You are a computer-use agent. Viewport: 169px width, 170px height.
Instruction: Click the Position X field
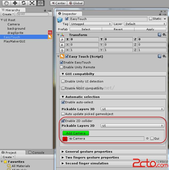point(84,39)
